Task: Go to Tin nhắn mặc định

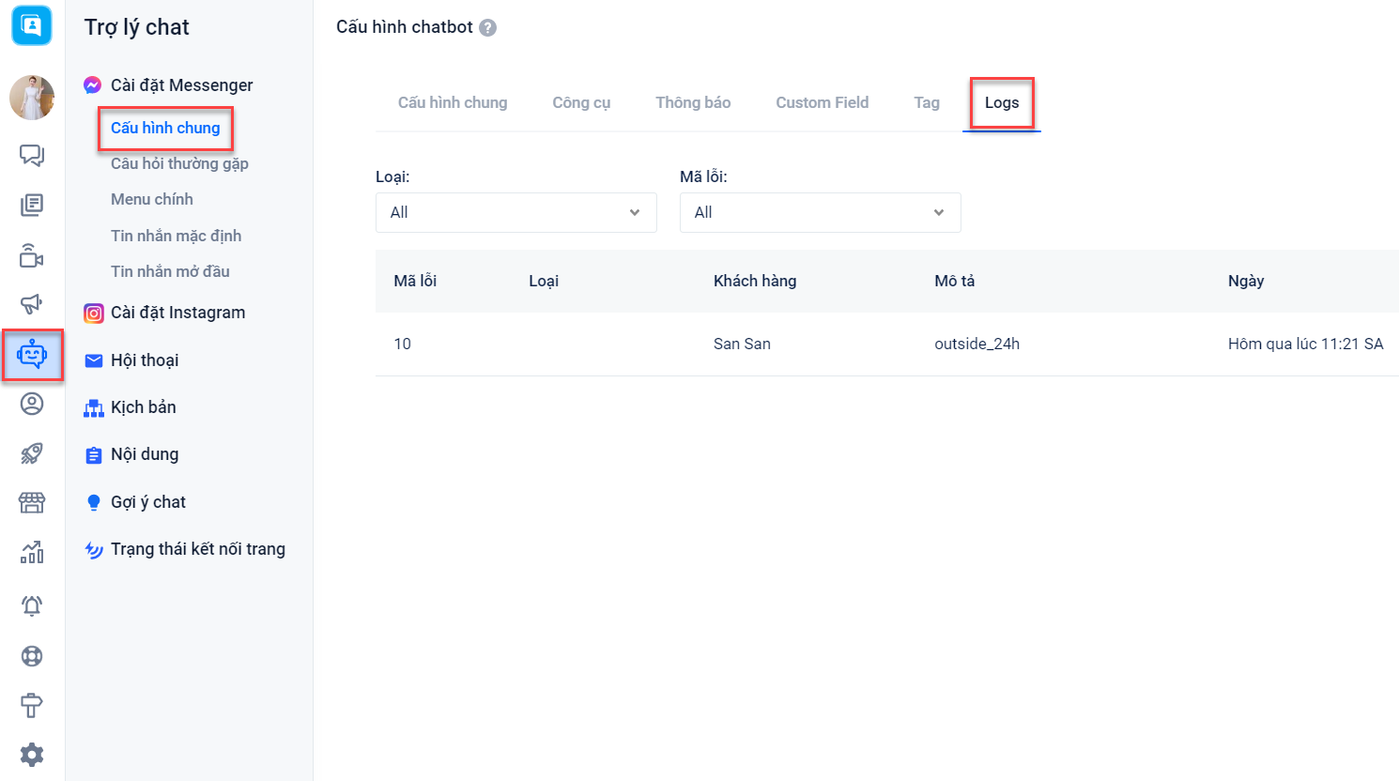Action: coord(176,236)
